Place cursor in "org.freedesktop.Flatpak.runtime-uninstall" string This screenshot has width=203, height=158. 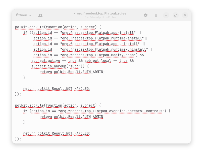pyautogui.click(x=104, y=50)
